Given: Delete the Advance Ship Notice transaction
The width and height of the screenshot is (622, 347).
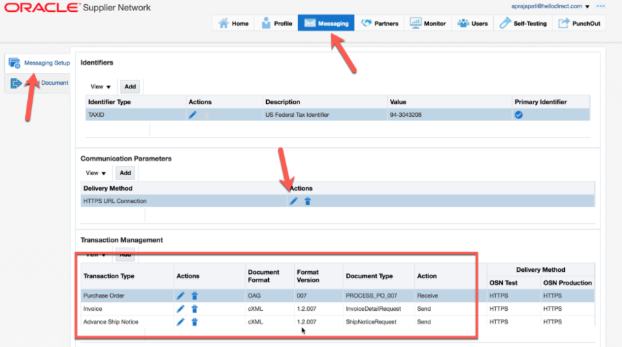Looking at the screenshot, I should (194, 322).
